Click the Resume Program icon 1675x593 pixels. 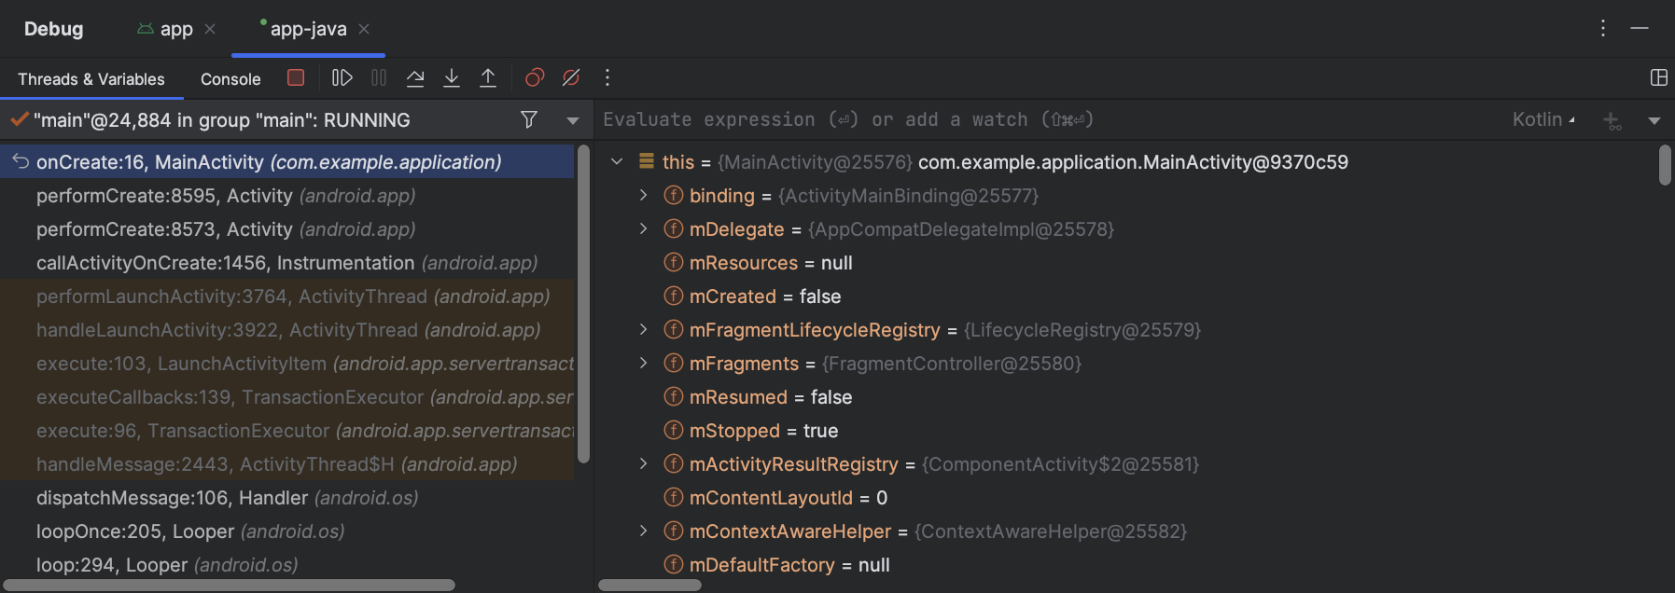pyautogui.click(x=342, y=78)
